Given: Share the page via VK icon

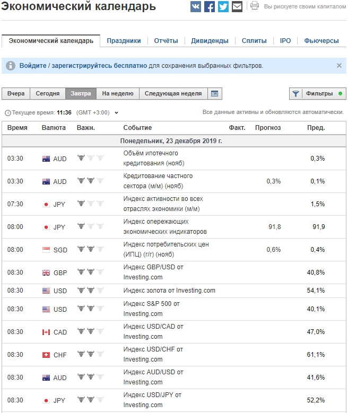Looking at the screenshot, I should [196, 7].
